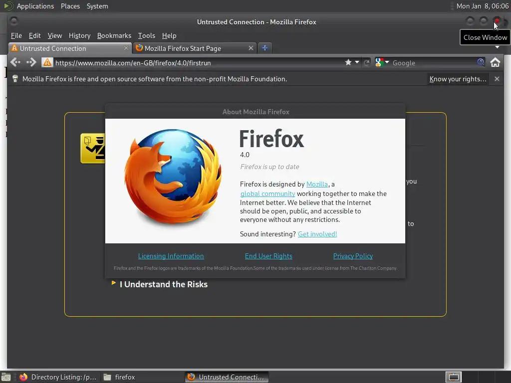Open the Tools menu
Viewport: 511px width, 383px height.
tap(146, 35)
